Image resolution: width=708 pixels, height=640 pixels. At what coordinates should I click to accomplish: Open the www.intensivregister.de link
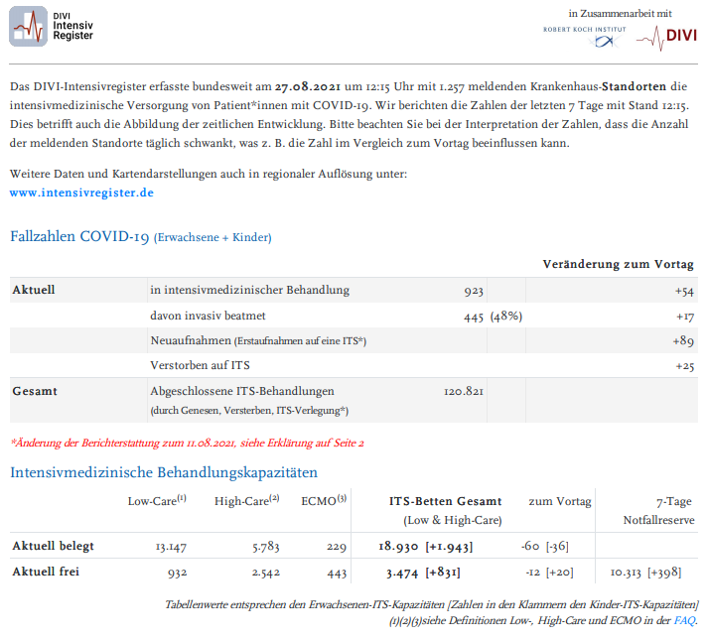click(x=81, y=192)
